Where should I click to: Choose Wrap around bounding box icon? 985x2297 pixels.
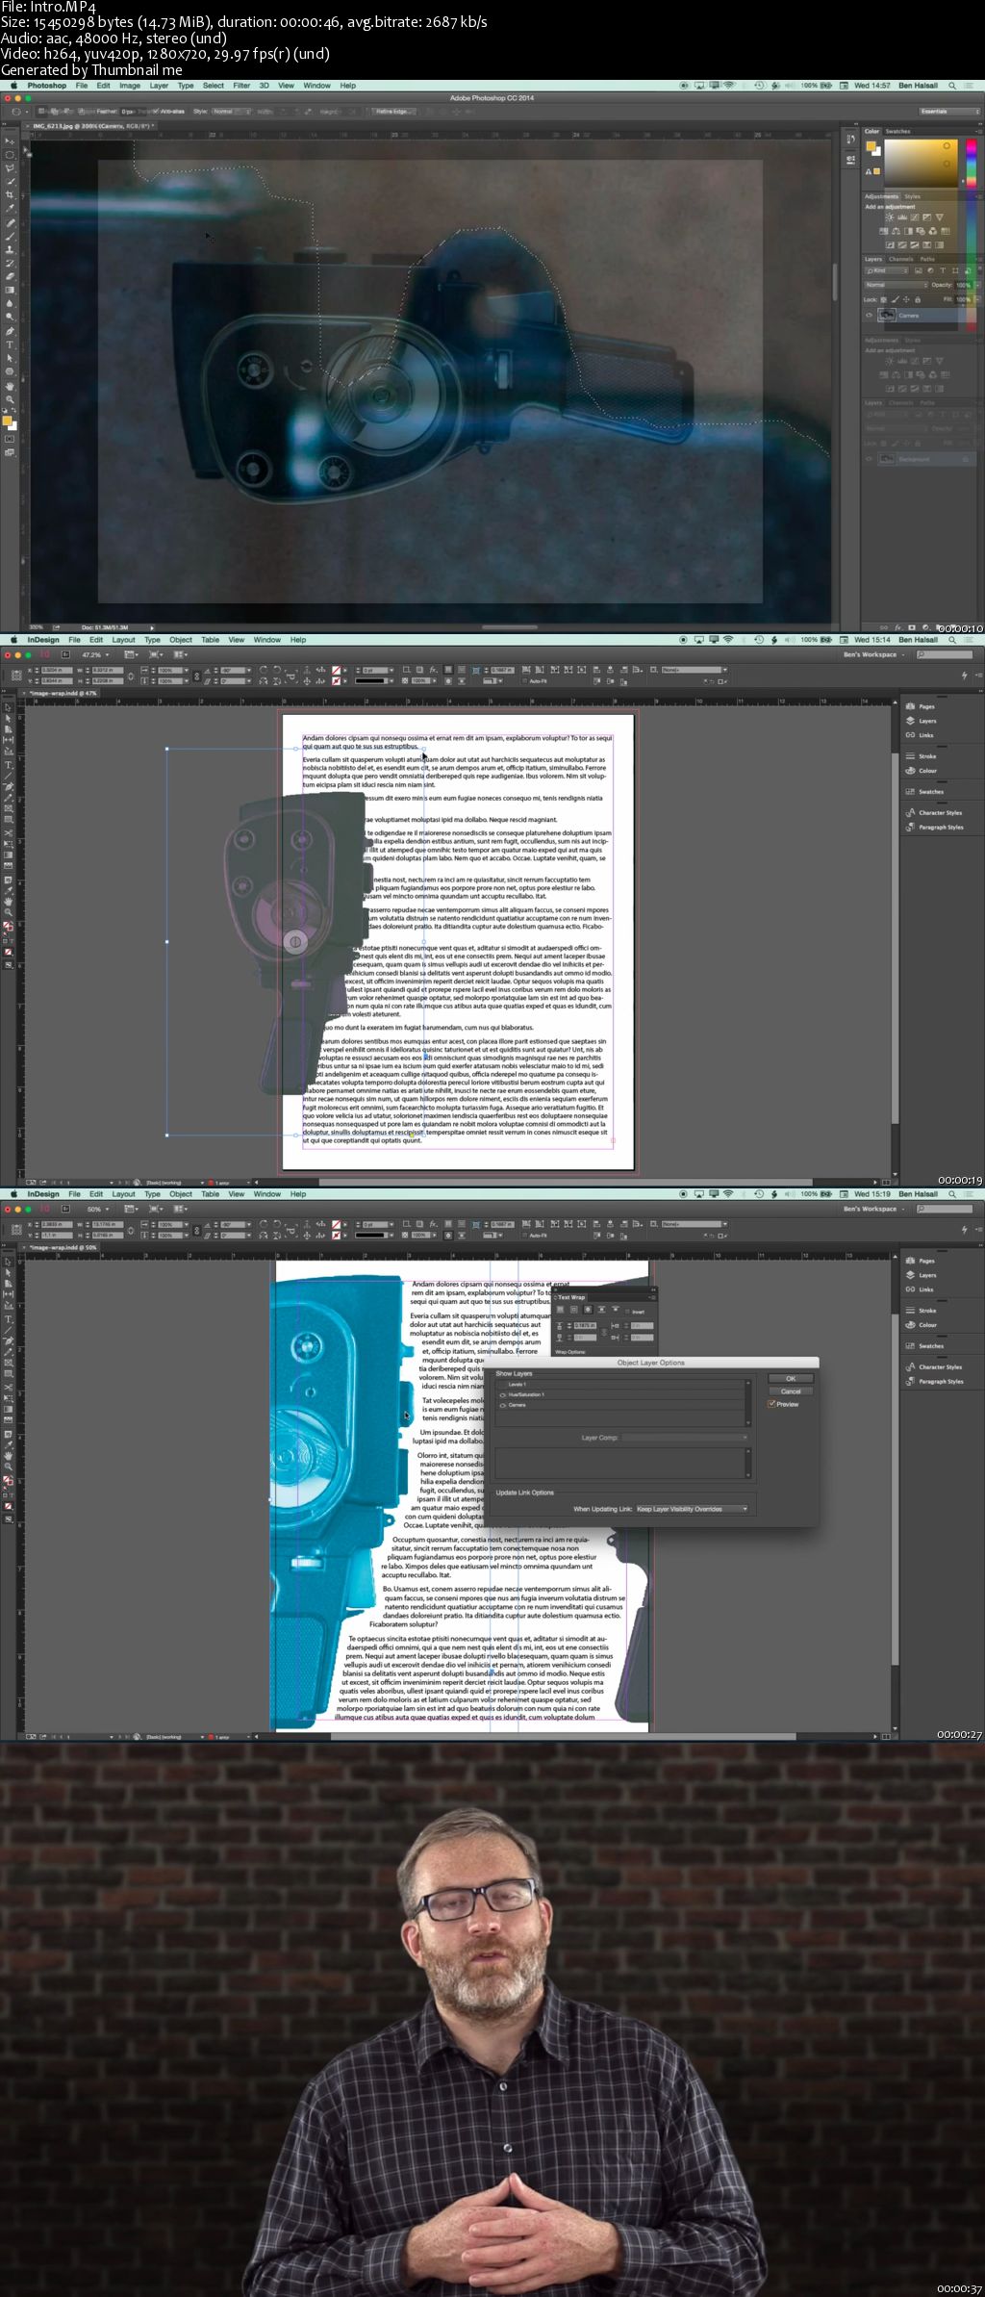click(574, 1310)
